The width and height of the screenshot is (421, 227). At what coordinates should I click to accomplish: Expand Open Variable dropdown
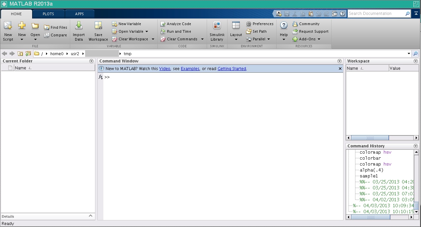pyautogui.click(x=147, y=31)
